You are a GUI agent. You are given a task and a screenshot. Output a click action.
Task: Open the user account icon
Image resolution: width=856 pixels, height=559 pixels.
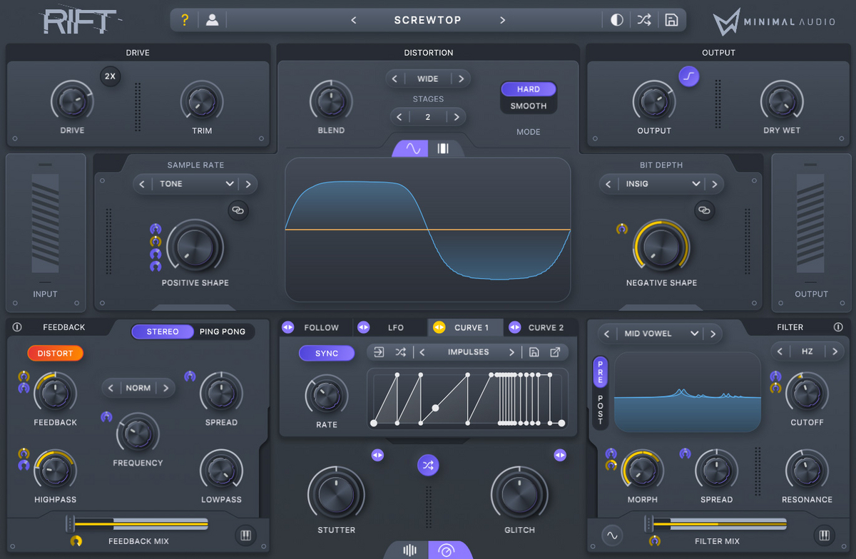pos(212,20)
